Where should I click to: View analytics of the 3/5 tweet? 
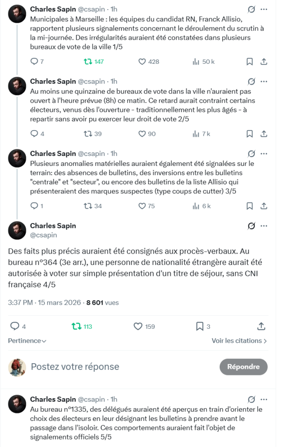point(196,206)
